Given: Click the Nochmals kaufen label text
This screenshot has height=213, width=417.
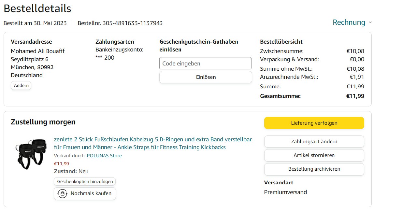Looking at the screenshot, I should 91,193.
